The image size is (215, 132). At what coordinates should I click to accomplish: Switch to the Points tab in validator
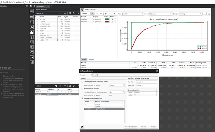(91, 60)
